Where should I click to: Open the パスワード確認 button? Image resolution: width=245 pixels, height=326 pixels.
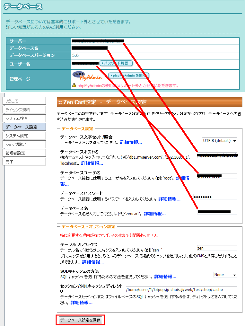coord(116,63)
